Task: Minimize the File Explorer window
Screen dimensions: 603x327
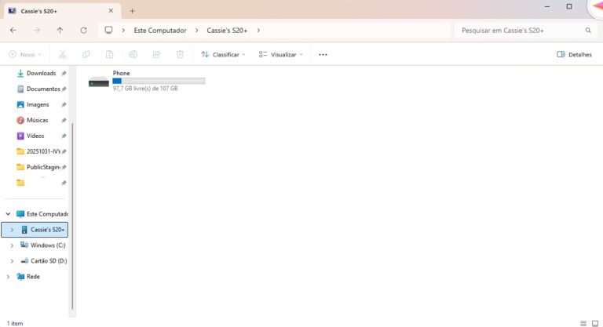Action: (x=546, y=6)
